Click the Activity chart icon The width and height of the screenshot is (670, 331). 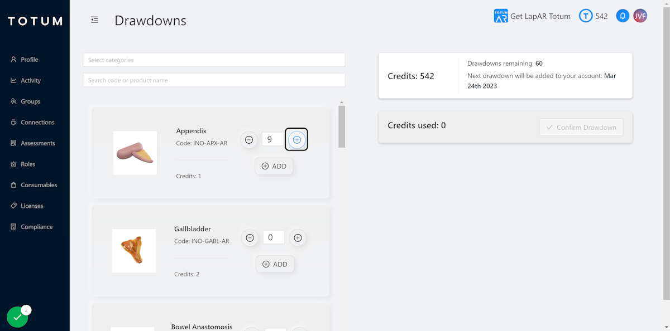[13, 80]
